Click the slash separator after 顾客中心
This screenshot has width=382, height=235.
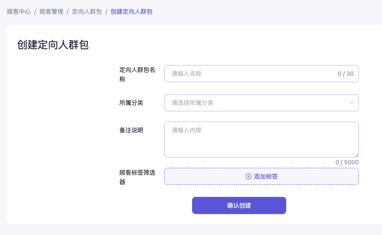coord(35,12)
